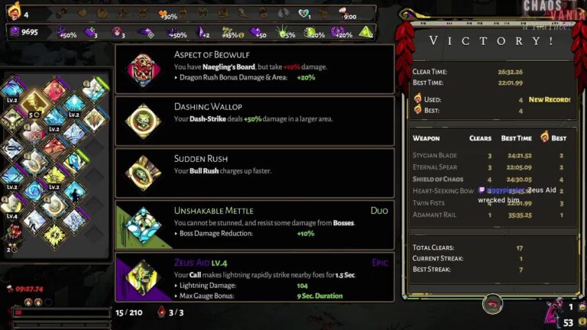Click the Best Time column header
The image size is (587, 330).
point(516,138)
